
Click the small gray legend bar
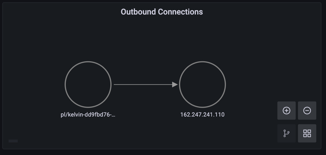click(x=13, y=141)
